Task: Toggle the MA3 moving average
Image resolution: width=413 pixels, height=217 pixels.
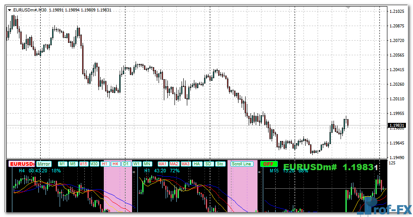Action: point(186,164)
